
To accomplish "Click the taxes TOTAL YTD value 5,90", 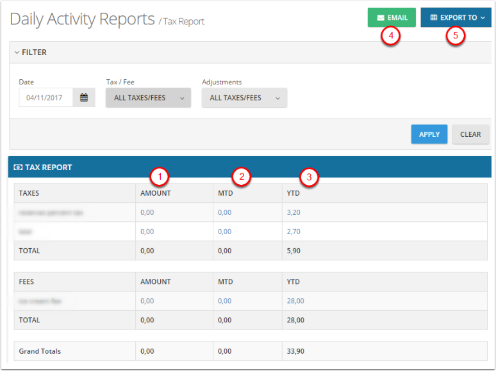I will pos(293,251).
